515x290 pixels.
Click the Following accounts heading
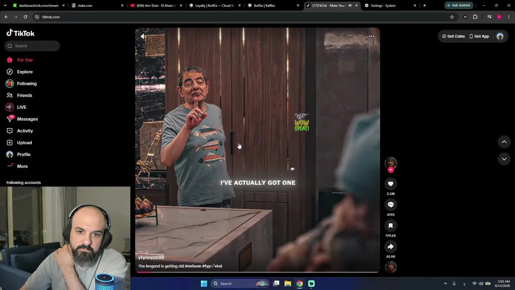(24, 183)
